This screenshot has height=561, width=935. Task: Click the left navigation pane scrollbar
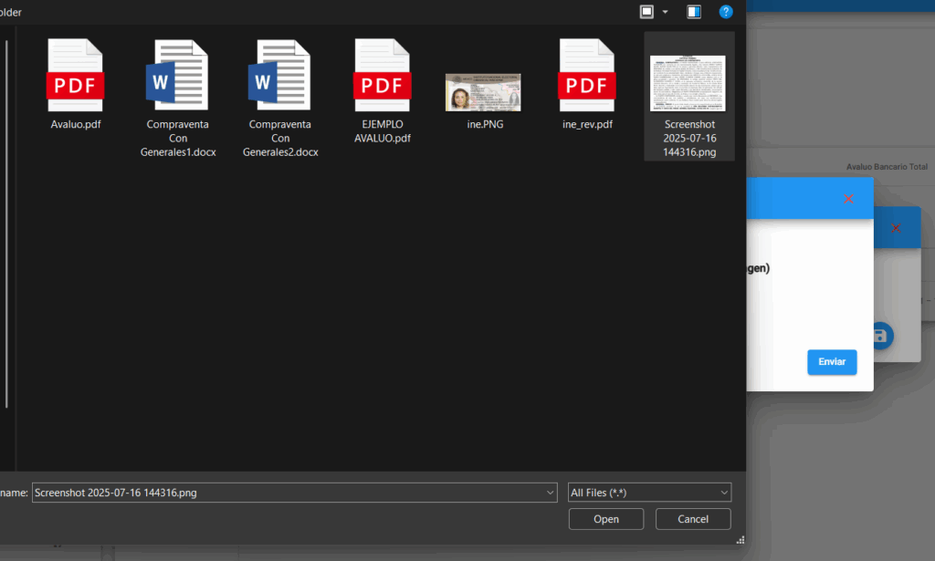(7, 219)
